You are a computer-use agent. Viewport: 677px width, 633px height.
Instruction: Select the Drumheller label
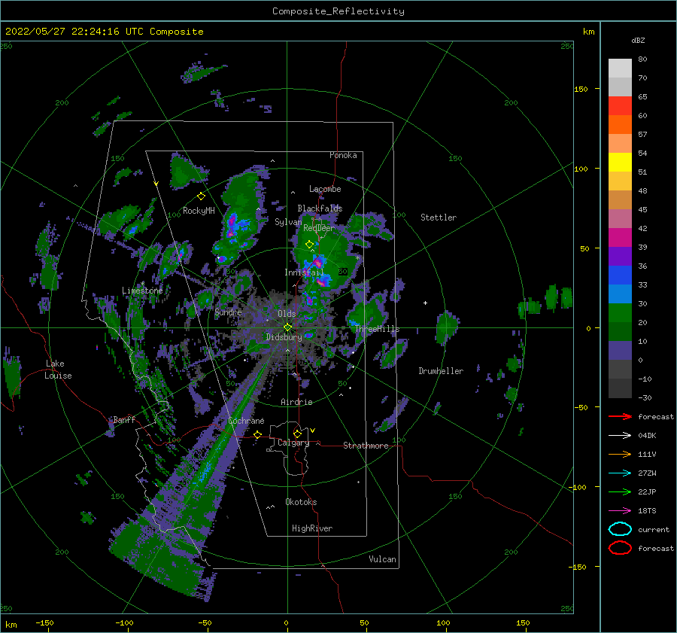441,371
